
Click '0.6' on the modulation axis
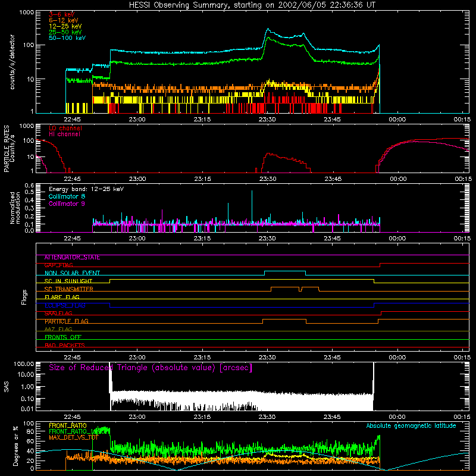[29, 185]
